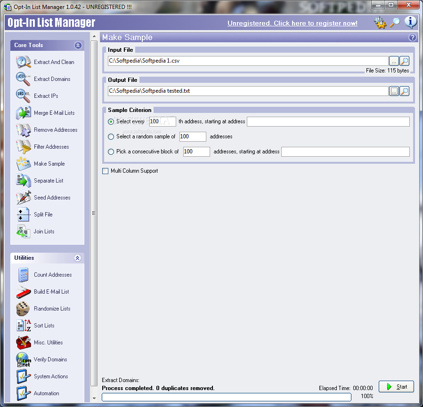
Task: Click the sidebar scrollbar up arrow
Action: 94,36
